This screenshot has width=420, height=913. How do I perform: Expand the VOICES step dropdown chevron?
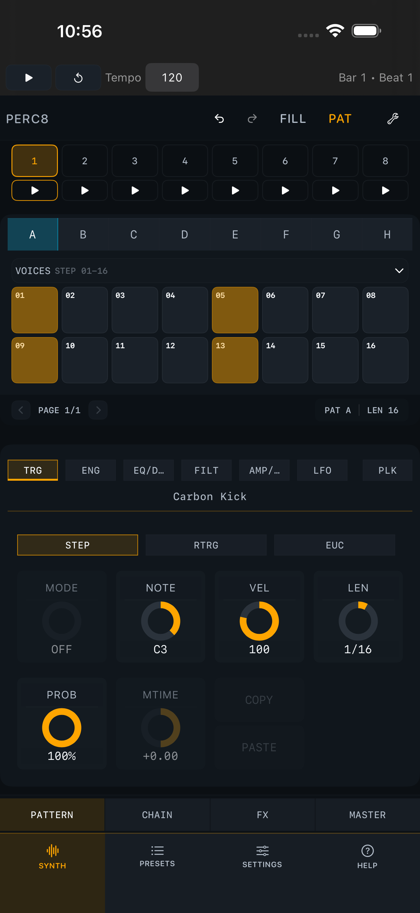coord(399,271)
